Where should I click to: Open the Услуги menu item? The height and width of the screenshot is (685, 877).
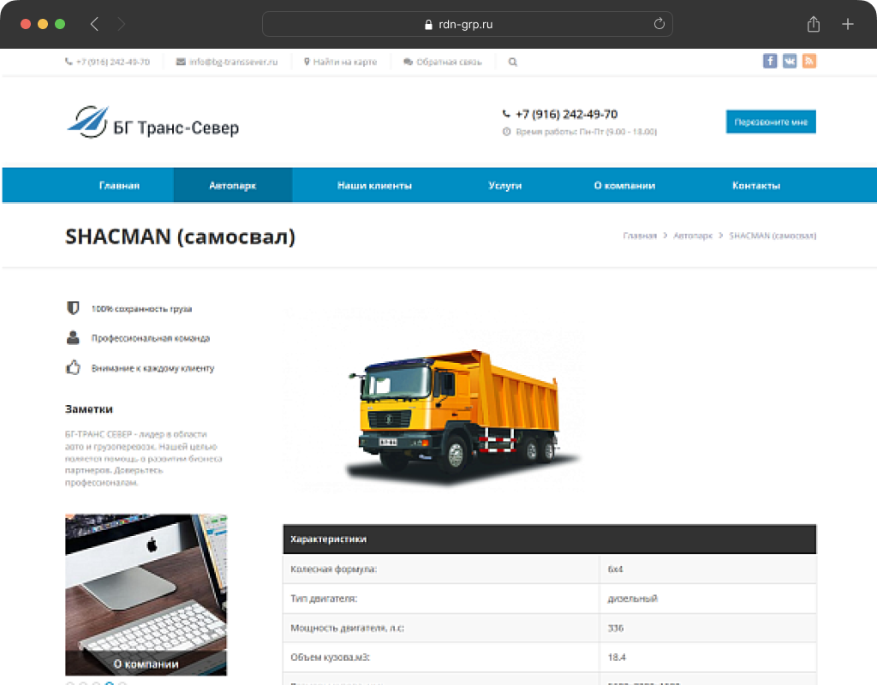point(505,185)
